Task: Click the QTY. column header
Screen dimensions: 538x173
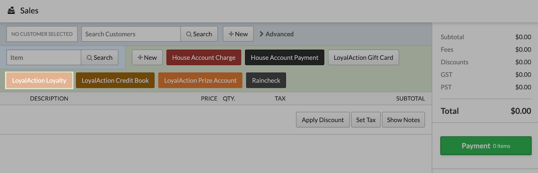Action: tap(229, 98)
